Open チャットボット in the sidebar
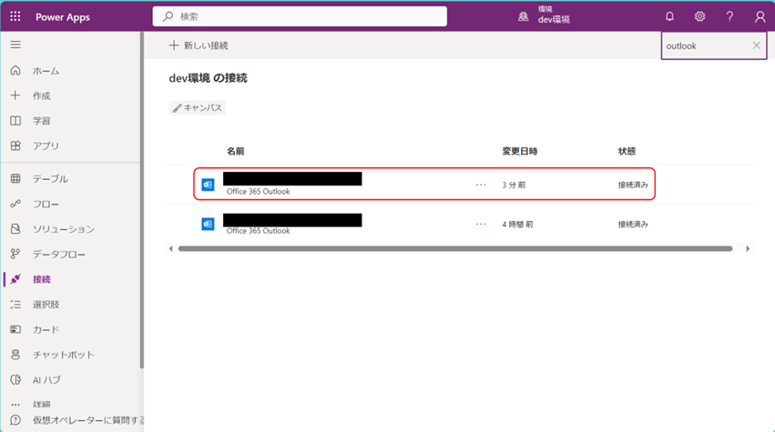The height and width of the screenshot is (432, 775). tap(63, 355)
